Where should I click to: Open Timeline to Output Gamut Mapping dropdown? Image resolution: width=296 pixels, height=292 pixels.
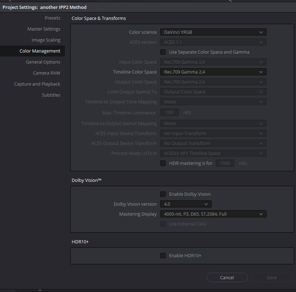pos(213,123)
